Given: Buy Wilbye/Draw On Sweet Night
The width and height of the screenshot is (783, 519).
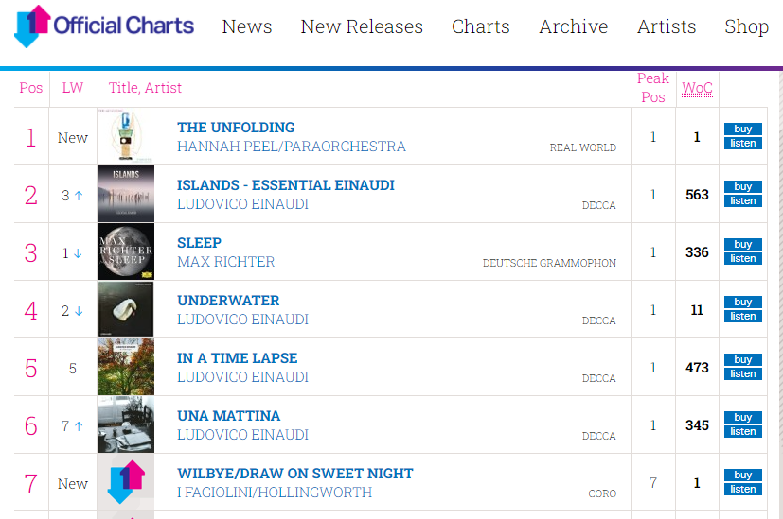Looking at the screenshot, I should (743, 475).
